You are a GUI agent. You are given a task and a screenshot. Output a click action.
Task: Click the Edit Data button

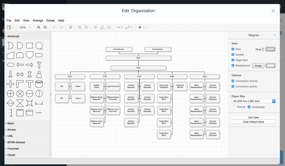253,117
